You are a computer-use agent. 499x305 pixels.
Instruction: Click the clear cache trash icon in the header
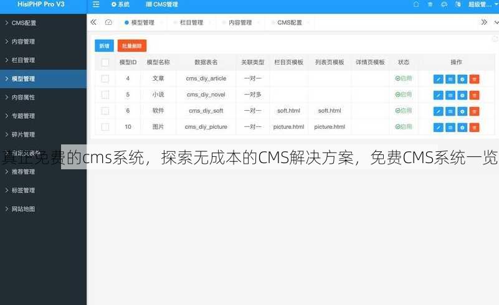coord(430,4)
